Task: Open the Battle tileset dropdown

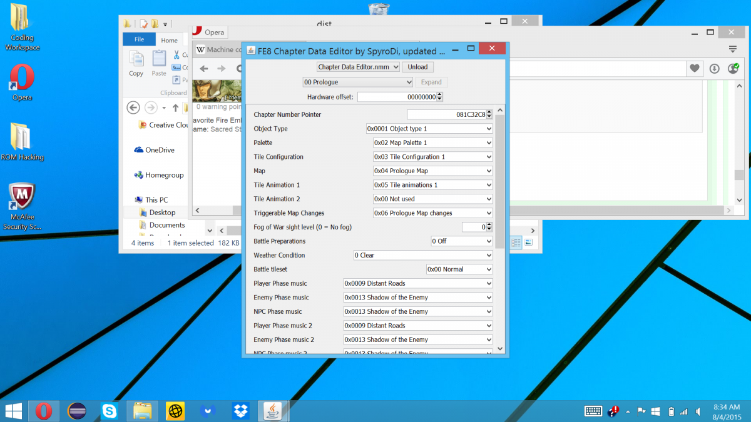Action: pyautogui.click(x=459, y=269)
